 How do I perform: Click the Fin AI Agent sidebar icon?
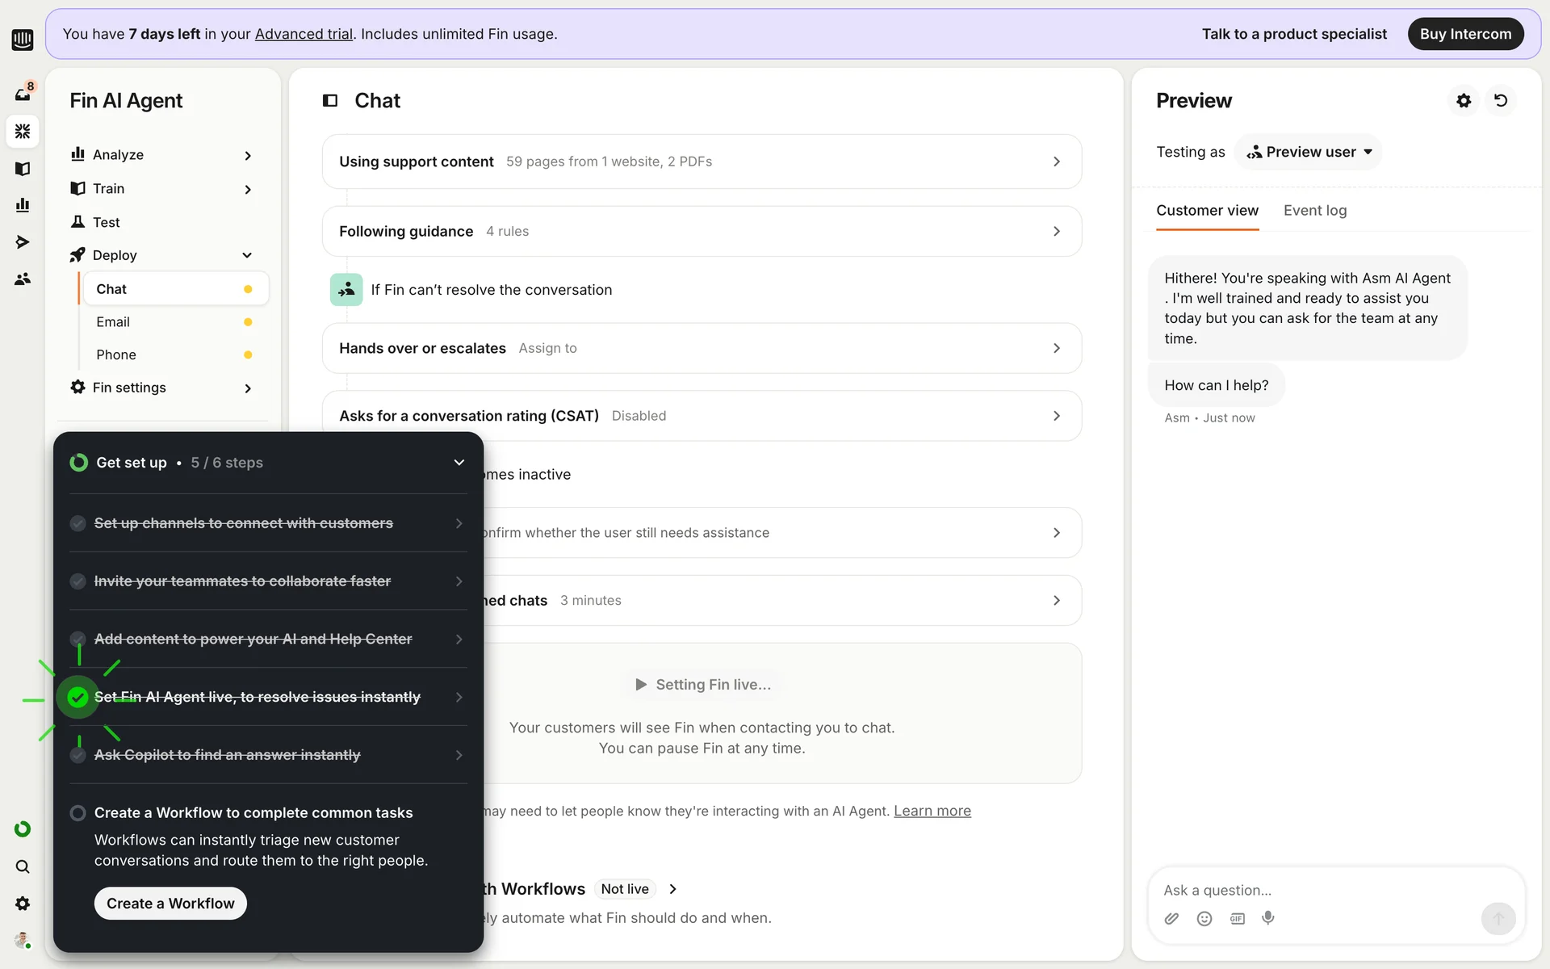click(x=23, y=131)
